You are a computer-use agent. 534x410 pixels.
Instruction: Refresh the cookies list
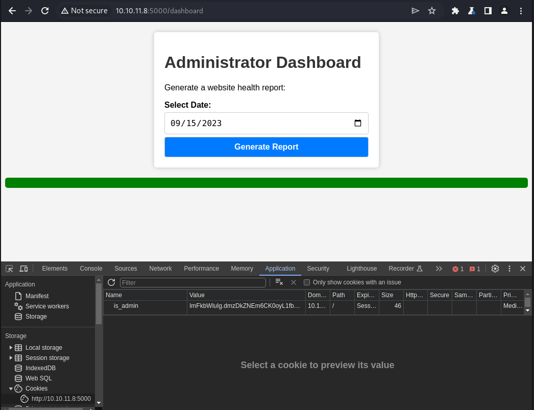[111, 282]
